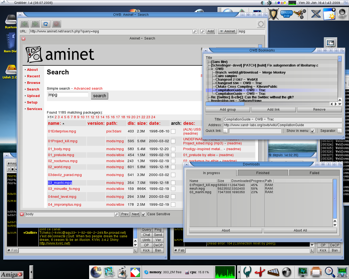Image resolution: width=349 pixels, height=279 pixels.
Task: Click the magnifier button next to Add
Action: (x=203, y=32)
